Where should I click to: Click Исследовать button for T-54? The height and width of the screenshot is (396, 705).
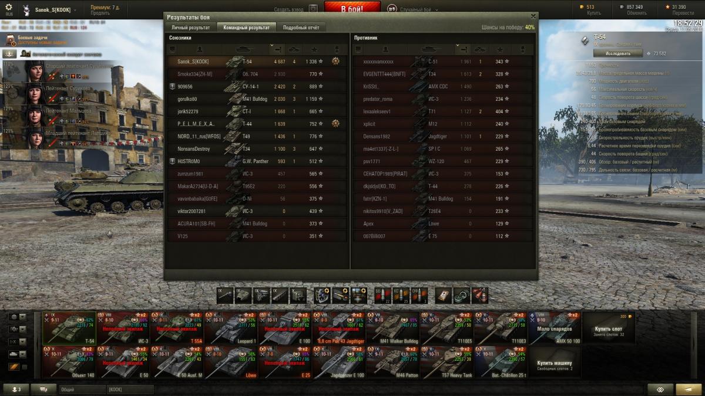(617, 53)
